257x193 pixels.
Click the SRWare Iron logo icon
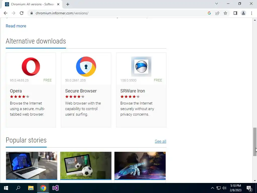(x=141, y=66)
